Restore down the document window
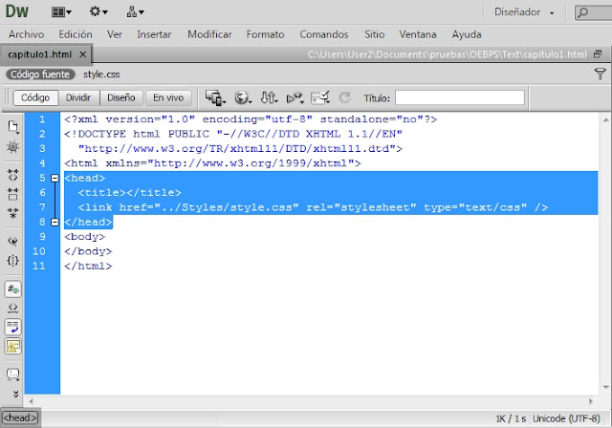This screenshot has height=428, width=612. click(598, 54)
